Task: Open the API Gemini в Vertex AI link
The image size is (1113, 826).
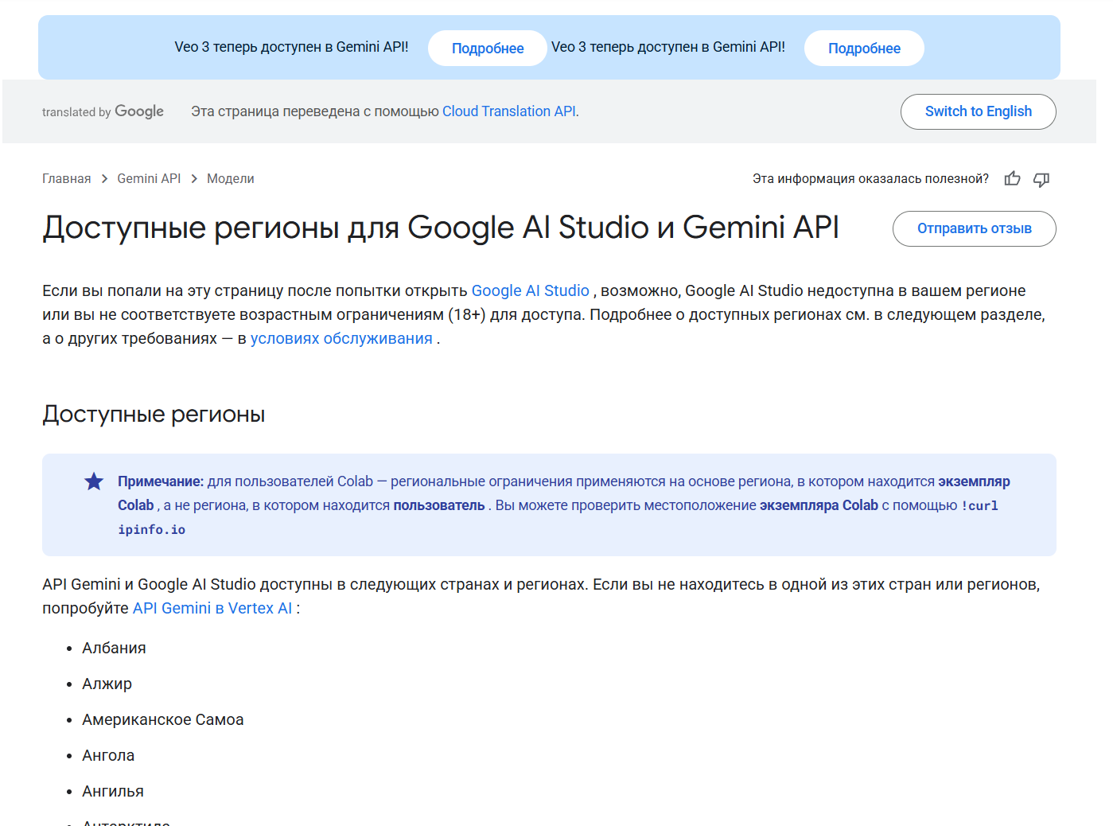Action: coord(212,608)
